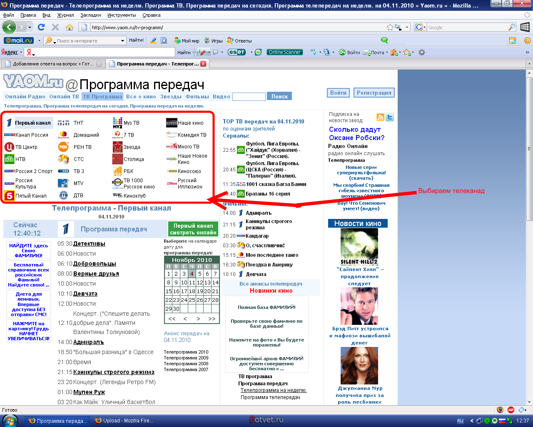Image resolution: width=533 pixels, height=427 pixels.
Task: Open the Журнал menu
Action: (65, 15)
